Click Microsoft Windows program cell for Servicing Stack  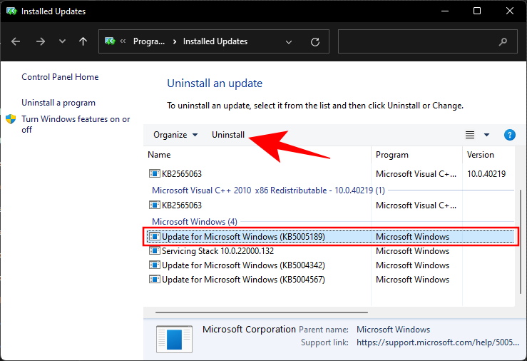coord(412,251)
